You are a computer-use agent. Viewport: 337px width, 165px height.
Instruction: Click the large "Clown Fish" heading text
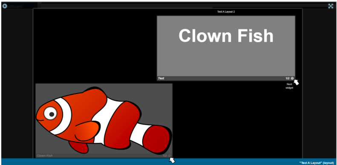pyautogui.click(x=226, y=36)
